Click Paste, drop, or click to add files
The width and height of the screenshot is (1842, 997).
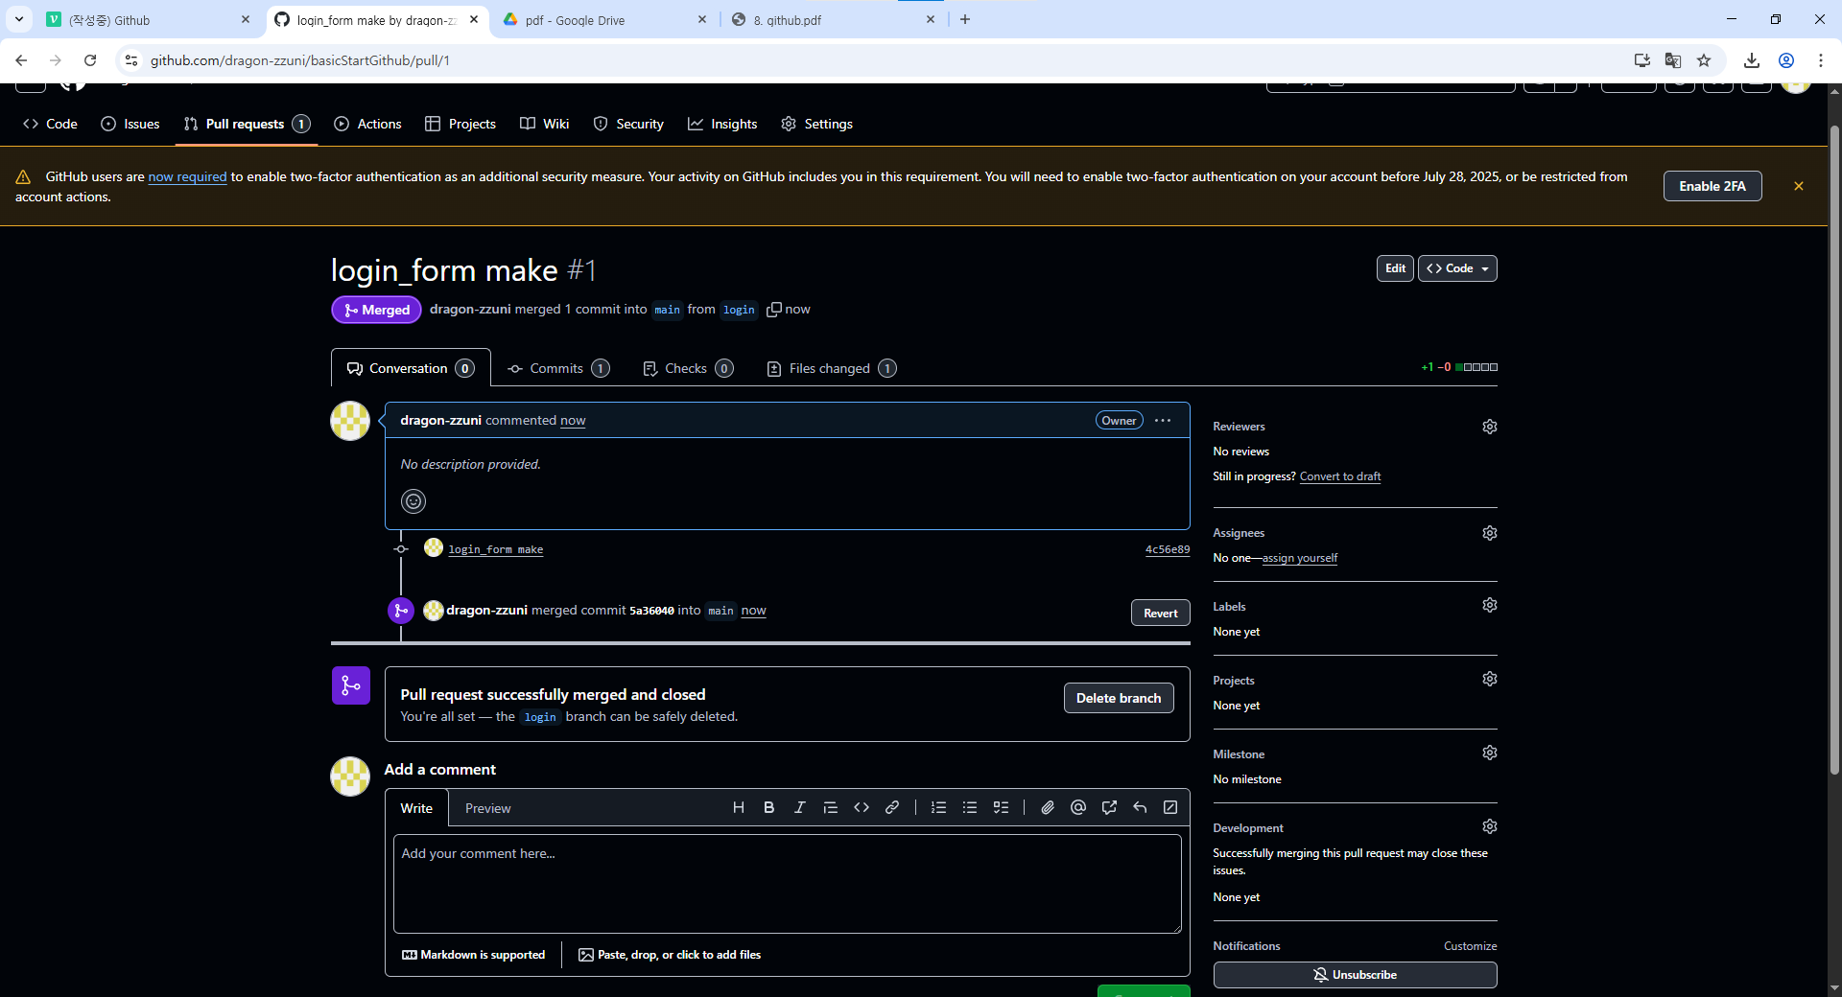pos(670,955)
